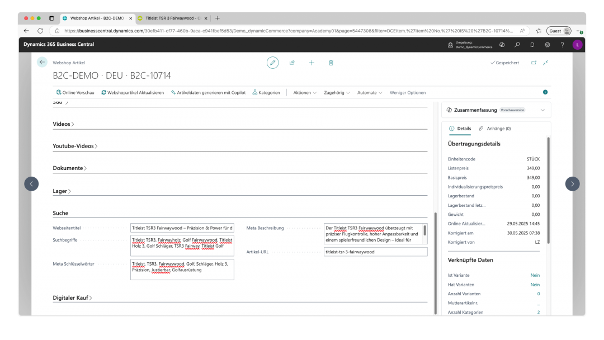This screenshot has width=604, height=340.
Task: Open the Aktionen dropdown menu
Action: pyautogui.click(x=305, y=92)
